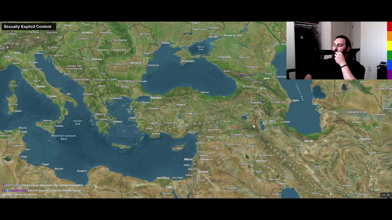The width and height of the screenshot is (392, 220).
Task: Click the Catania city label
Action: click(58, 126)
